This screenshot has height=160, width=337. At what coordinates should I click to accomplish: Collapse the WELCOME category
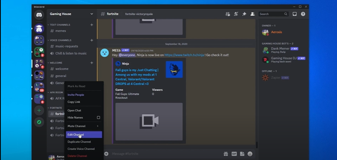click(x=55, y=63)
